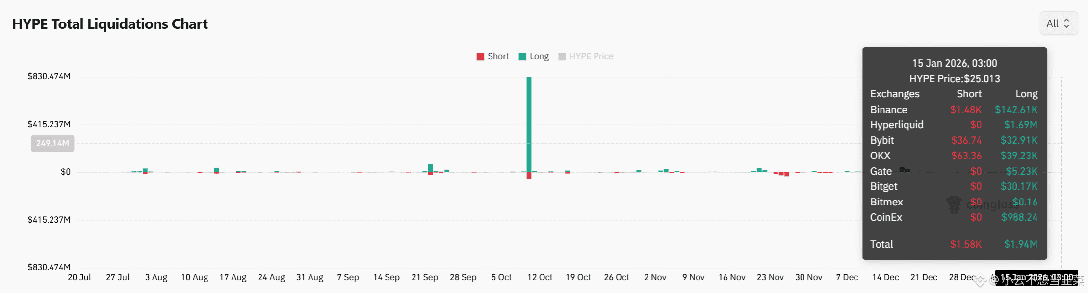Click the Coinglass watermark logo
This screenshot has height=293, width=1088.
[954, 204]
